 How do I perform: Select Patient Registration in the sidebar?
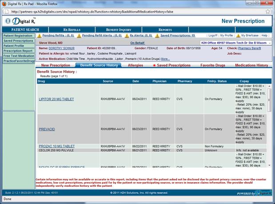pyautogui.click(x=18, y=35)
